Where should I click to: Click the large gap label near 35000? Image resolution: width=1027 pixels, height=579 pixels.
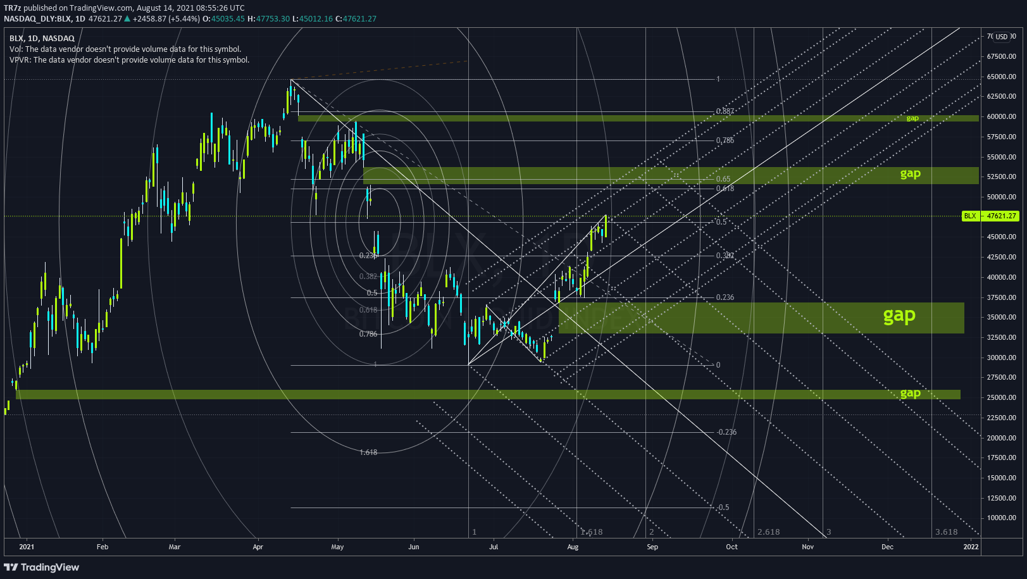(x=899, y=315)
